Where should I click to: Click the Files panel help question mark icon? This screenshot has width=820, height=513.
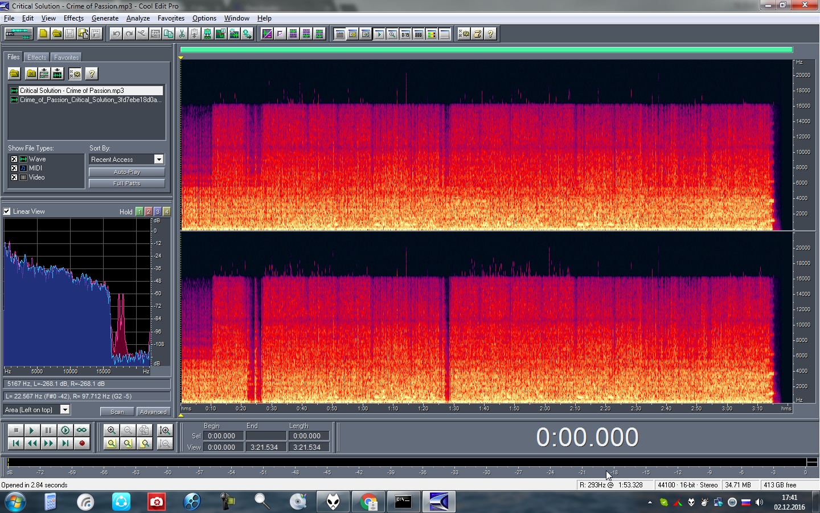(92, 74)
